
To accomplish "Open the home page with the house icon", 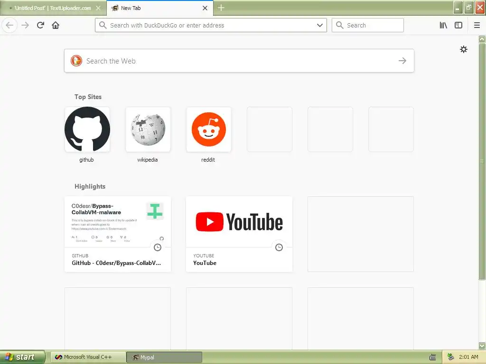I will coord(56,25).
